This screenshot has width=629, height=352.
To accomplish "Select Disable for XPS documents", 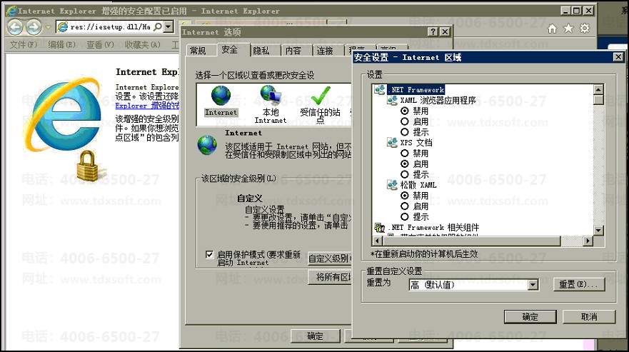I will [405, 154].
